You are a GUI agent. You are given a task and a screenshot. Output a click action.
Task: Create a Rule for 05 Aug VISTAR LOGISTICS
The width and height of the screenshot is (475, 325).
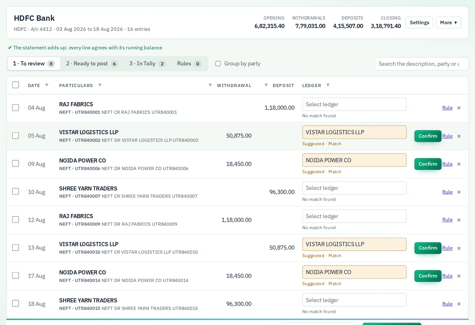447,136
